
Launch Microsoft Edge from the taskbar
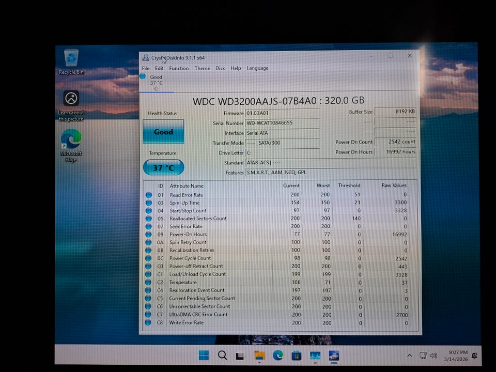[278, 355]
